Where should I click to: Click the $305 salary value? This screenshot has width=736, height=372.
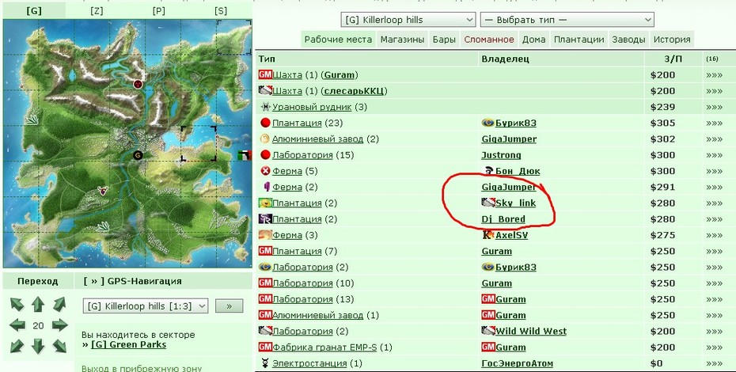662,123
